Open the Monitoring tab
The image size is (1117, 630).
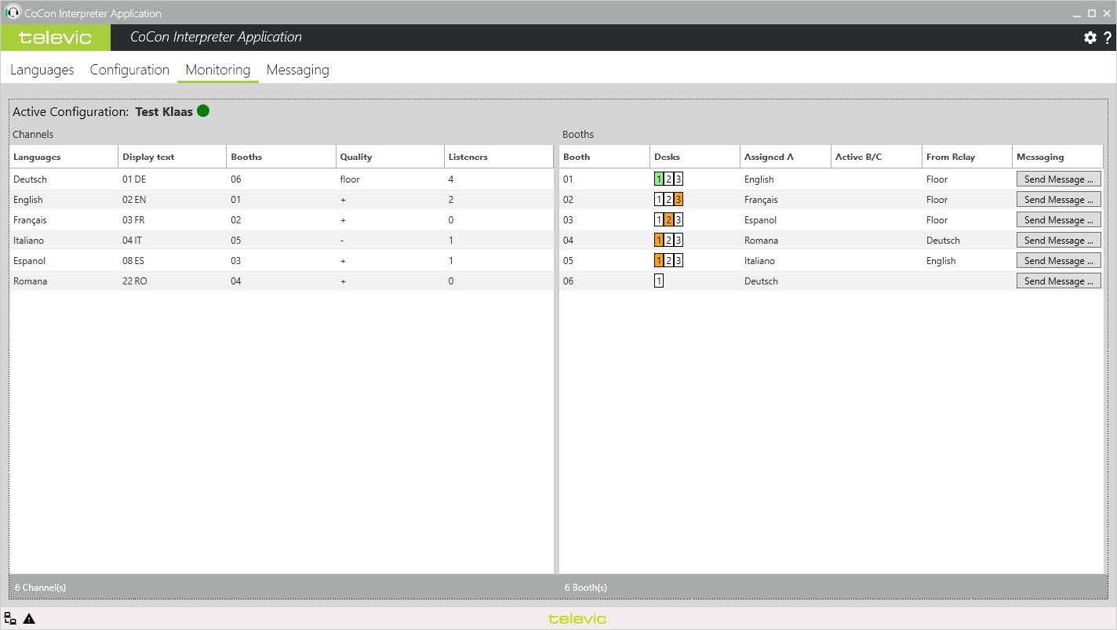point(218,70)
